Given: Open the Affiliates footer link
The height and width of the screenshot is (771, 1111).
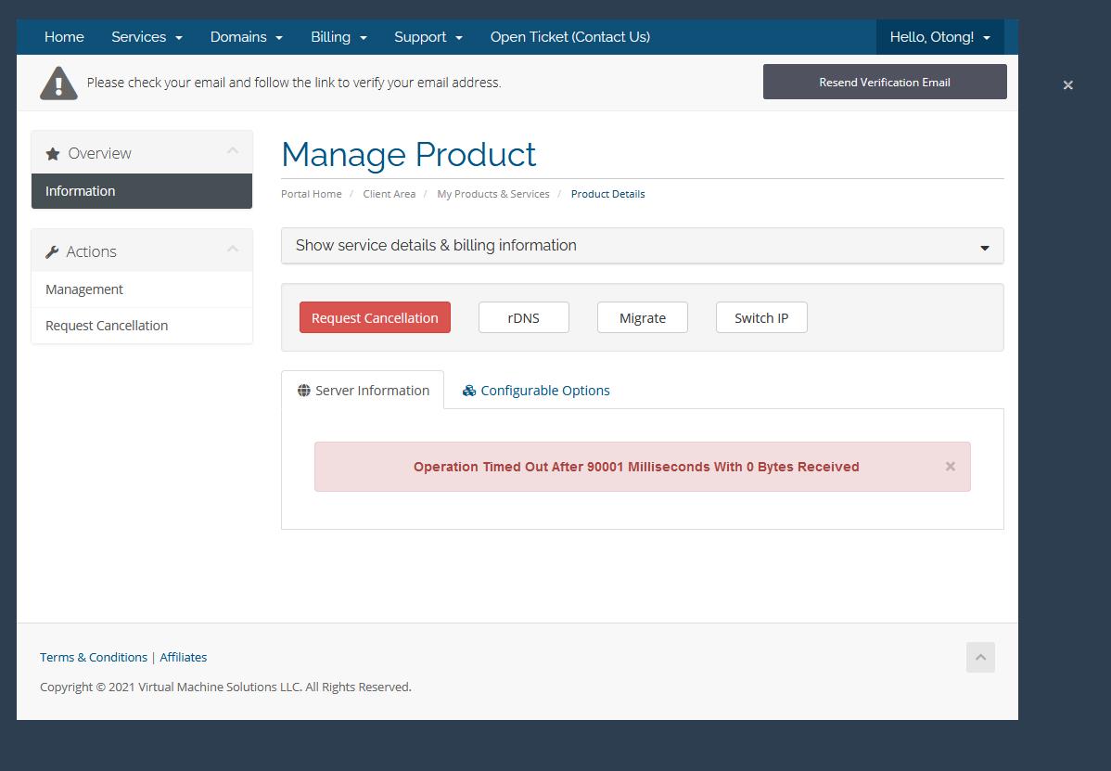Looking at the screenshot, I should point(184,658).
